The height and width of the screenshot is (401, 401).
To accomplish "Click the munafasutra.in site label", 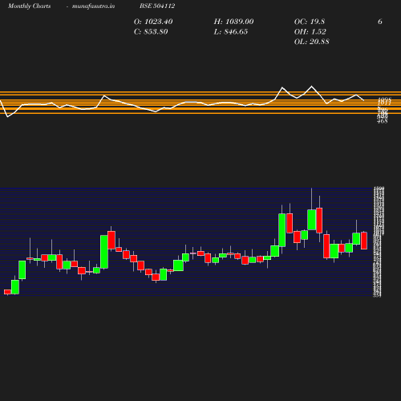I will coord(93,6).
